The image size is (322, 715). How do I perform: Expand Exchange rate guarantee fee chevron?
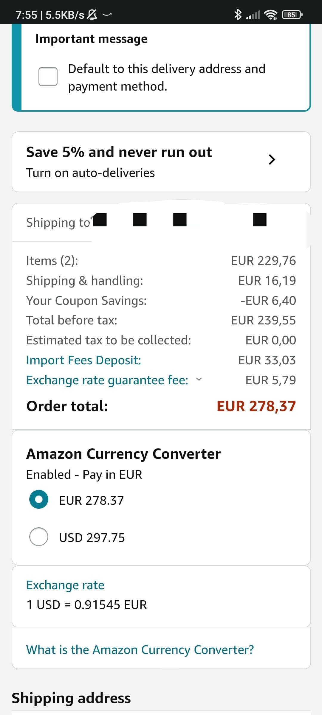(199, 380)
